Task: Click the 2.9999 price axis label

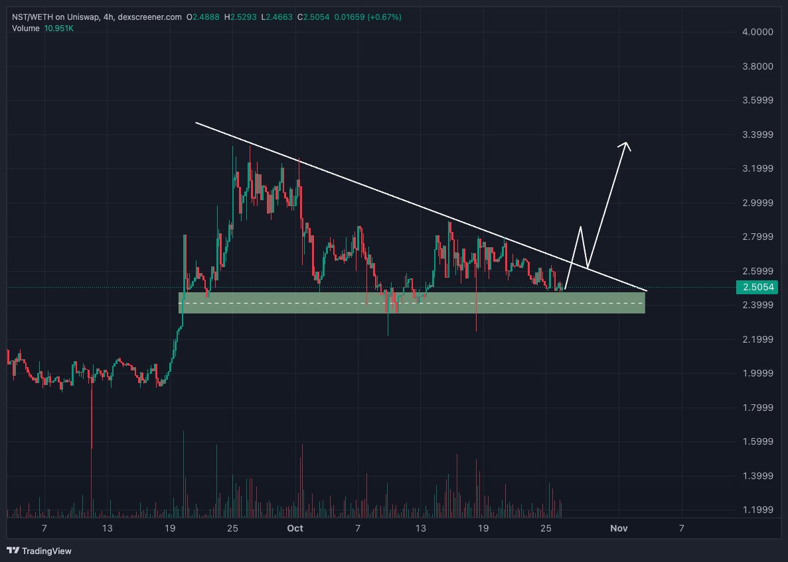Action: (x=758, y=202)
